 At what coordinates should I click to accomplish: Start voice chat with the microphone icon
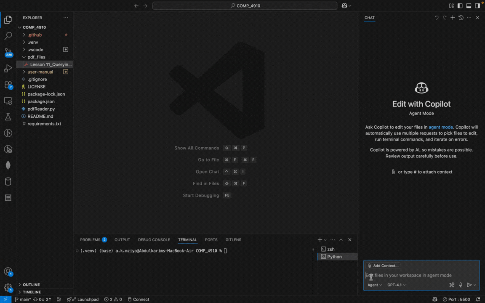pyautogui.click(x=461, y=285)
